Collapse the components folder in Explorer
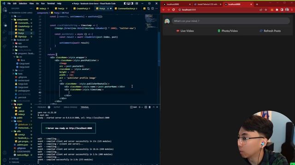The image size is (295, 165). pyautogui.click(x=22, y=20)
